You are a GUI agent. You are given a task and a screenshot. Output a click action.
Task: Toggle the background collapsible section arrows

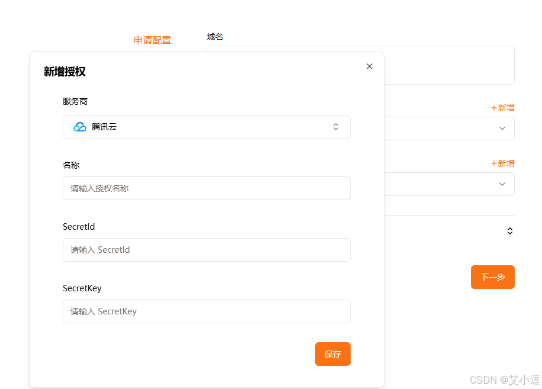510,231
